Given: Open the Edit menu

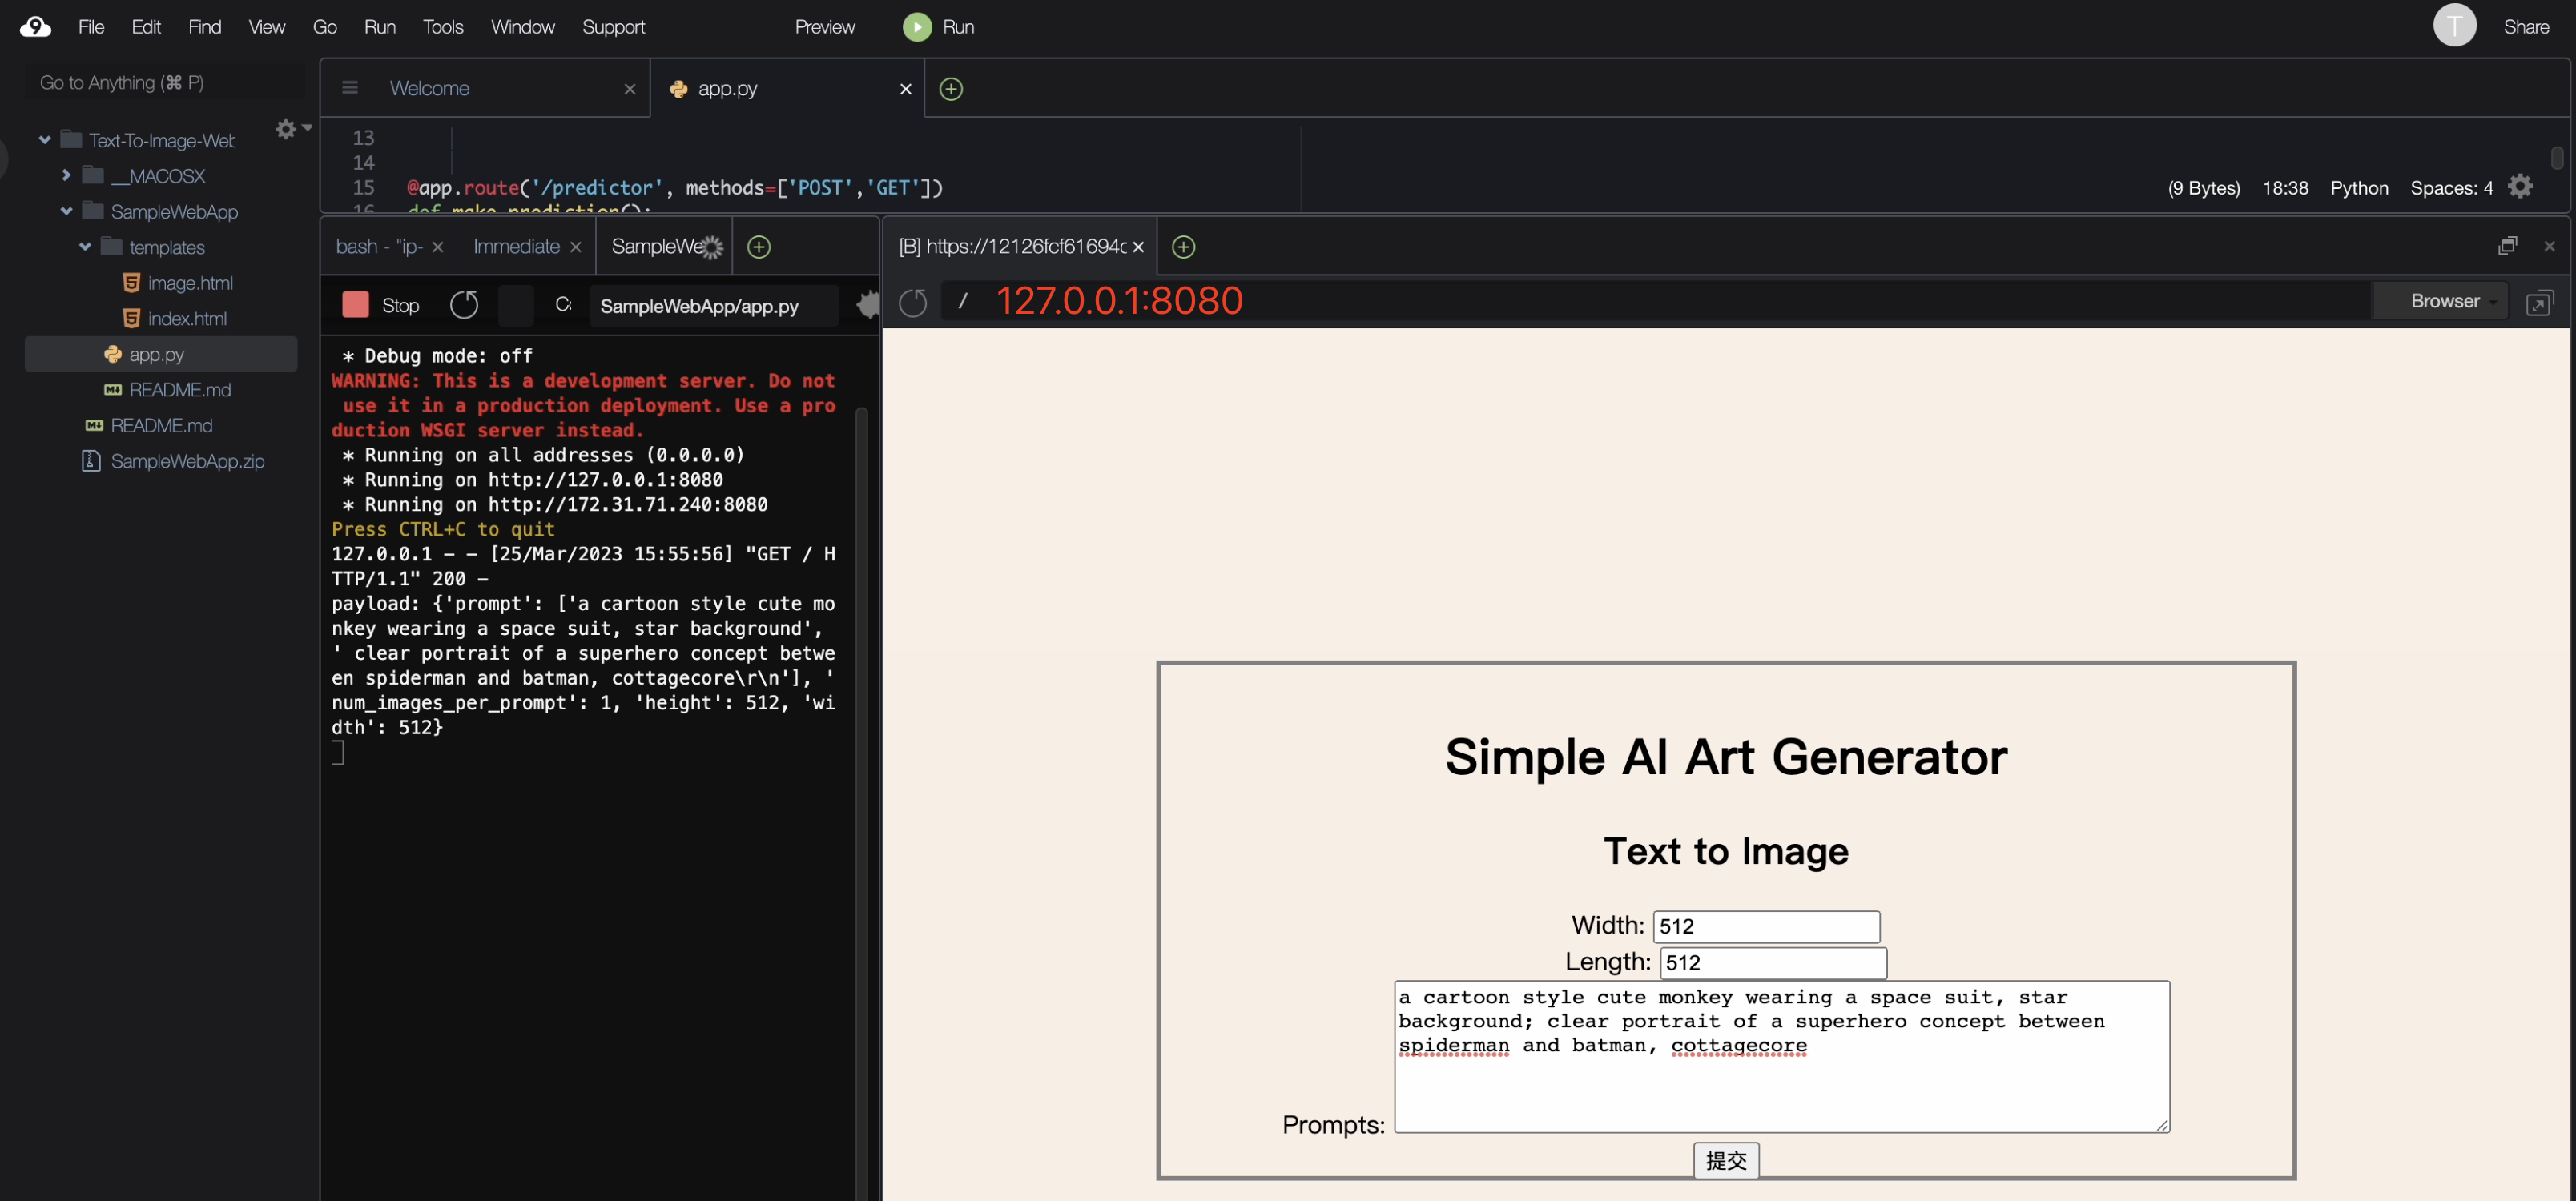Looking at the screenshot, I should click(146, 27).
